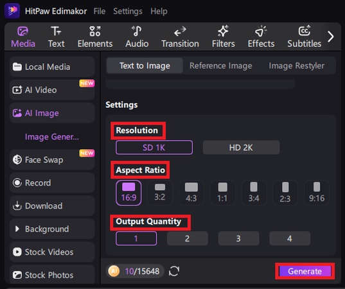Open the Text tool in toolbar
The height and width of the screenshot is (289, 345).
[x=57, y=37]
